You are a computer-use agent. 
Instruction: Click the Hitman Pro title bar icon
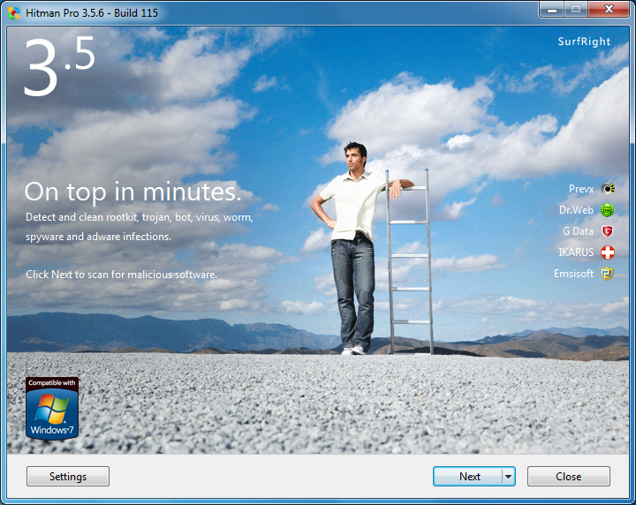tap(14, 13)
